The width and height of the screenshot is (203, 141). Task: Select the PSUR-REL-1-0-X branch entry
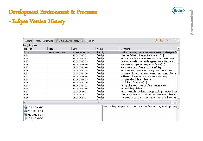(35, 118)
